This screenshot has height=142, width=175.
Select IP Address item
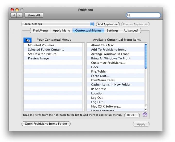pos(116,89)
